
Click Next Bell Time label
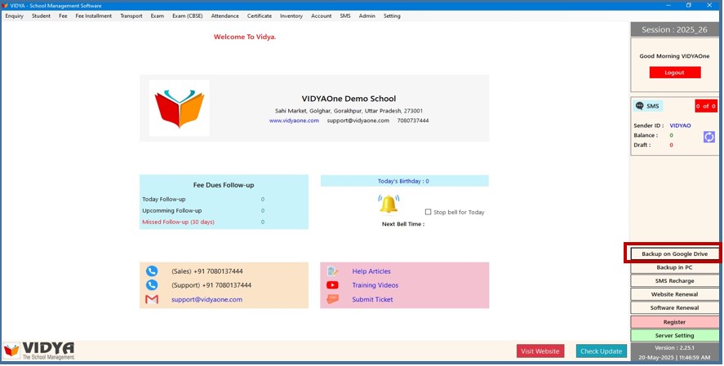point(403,224)
